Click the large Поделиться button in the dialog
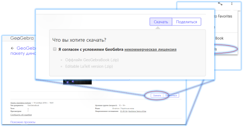The width and height of the screenshot is (243, 127). tap(187, 22)
